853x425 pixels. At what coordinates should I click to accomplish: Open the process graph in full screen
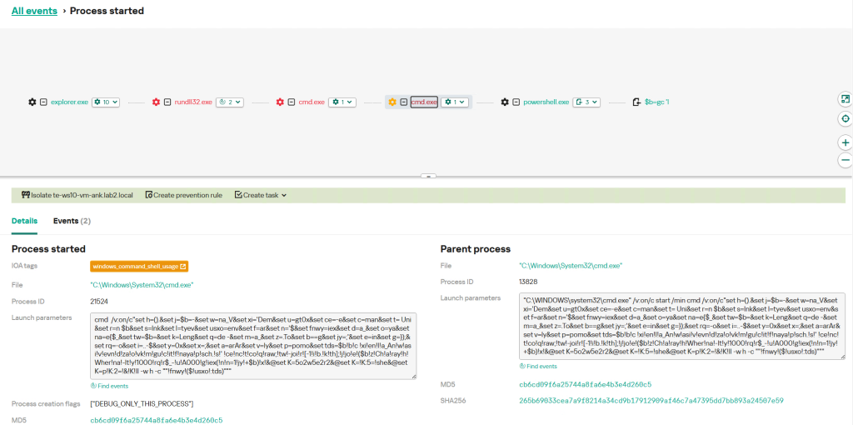(x=845, y=99)
